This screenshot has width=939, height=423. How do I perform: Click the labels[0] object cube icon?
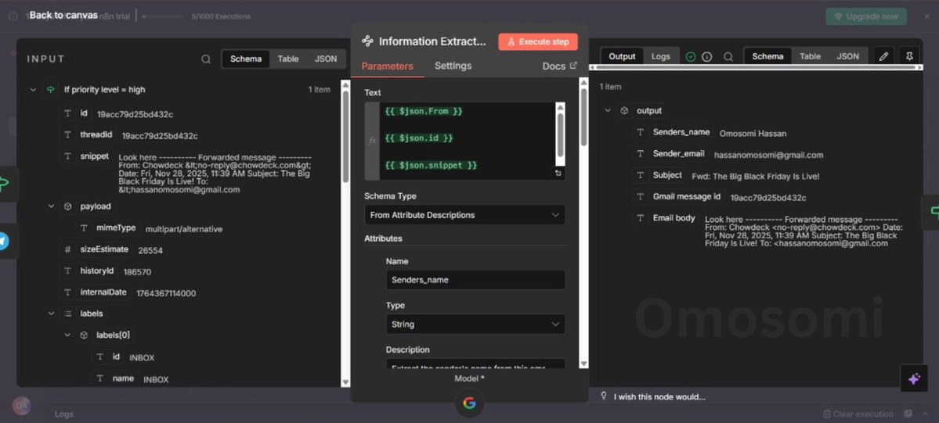tap(84, 335)
